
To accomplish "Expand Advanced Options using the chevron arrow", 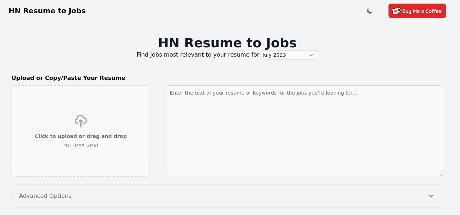I will 431,196.
